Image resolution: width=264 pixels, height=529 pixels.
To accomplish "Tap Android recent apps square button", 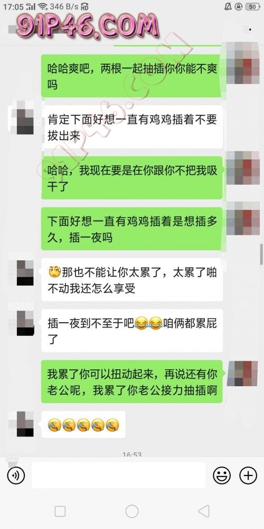I will 60,511.
